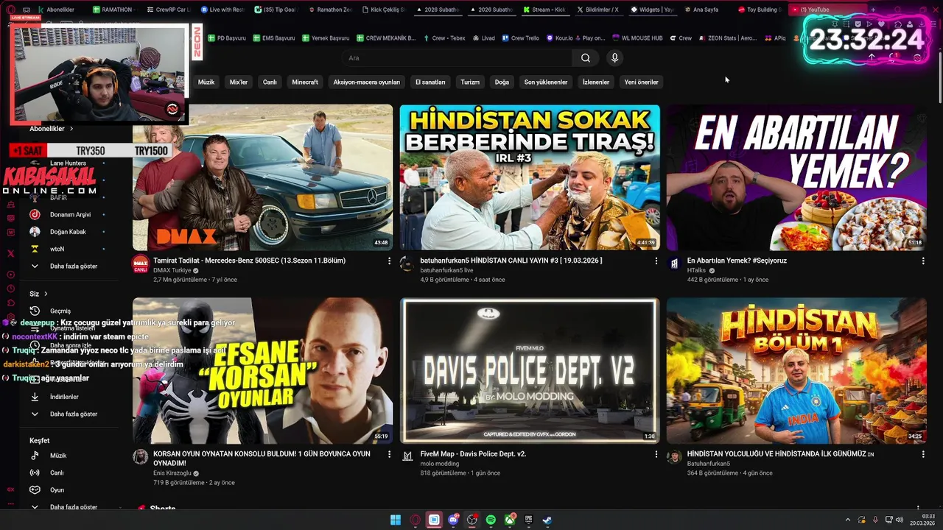Select Mix'ler filter chip
The height and width of the screenshot is (530, 943).
coord(239,82)
